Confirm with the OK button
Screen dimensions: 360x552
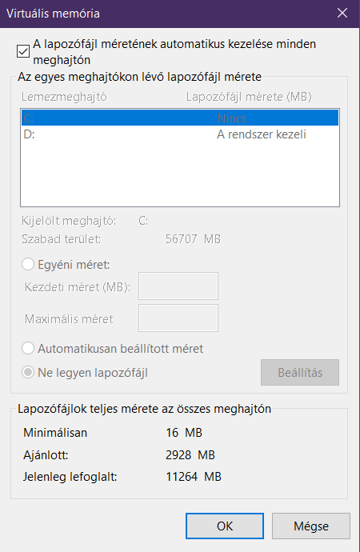coord(225,526)
